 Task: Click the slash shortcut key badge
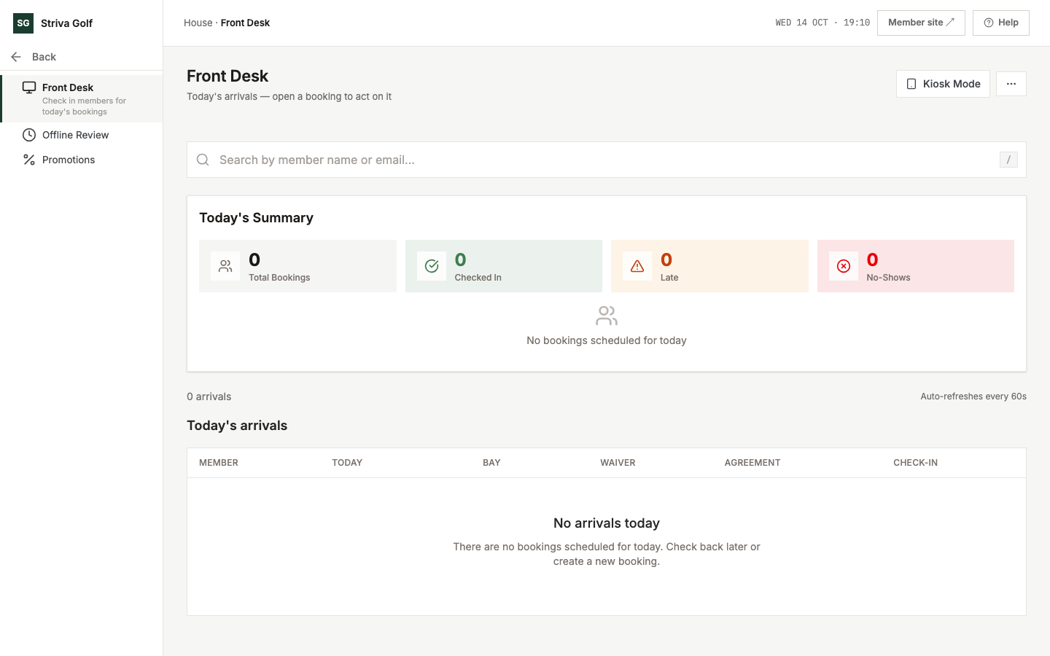point(1008,160)
